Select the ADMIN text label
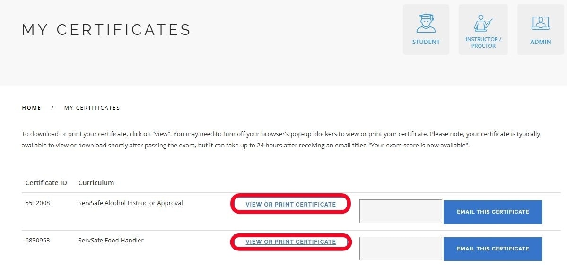Viewport: 567px width, 267px height. click(x=541, y=42)
